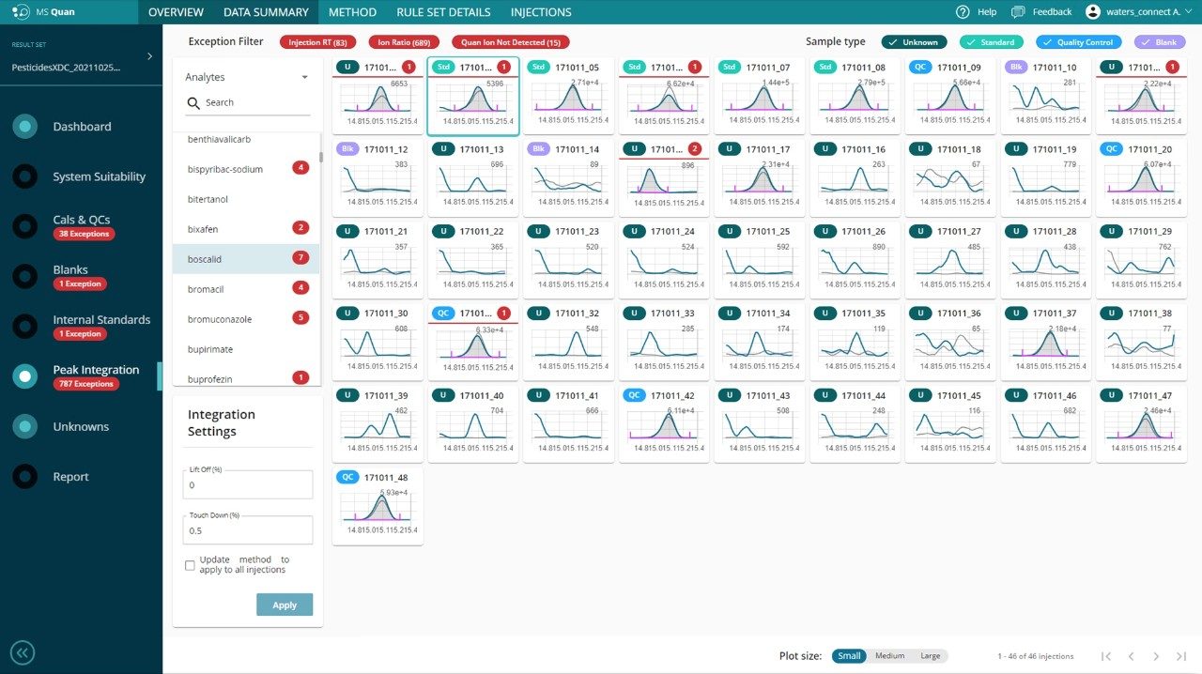Collapse the result set panel chevron

coord(150,54)
